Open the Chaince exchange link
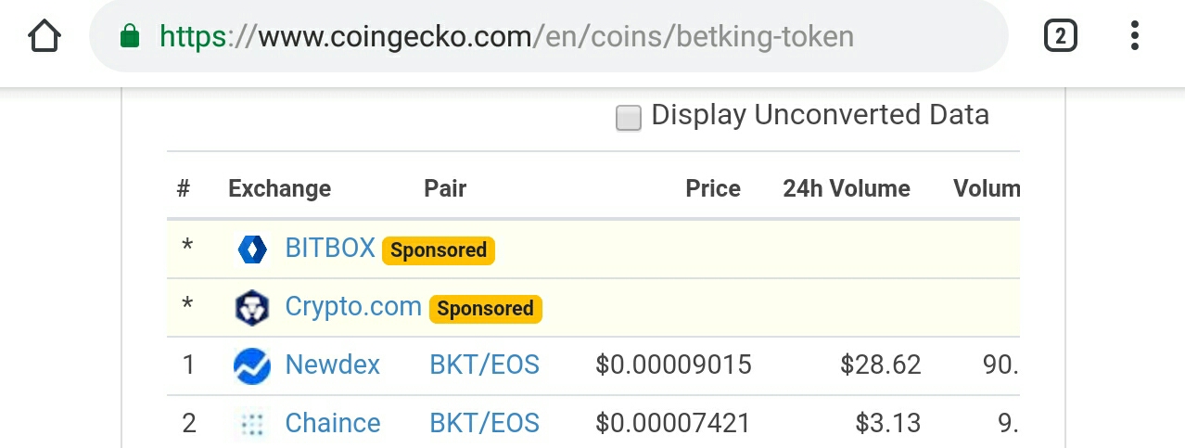 pyautogui.click(x=333, y=423)
